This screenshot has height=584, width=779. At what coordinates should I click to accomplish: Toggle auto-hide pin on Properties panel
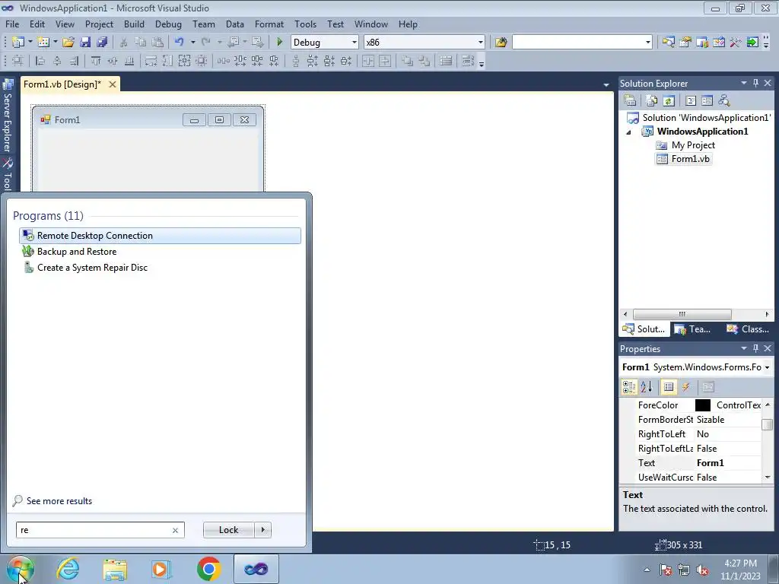(x=755, y=348)
